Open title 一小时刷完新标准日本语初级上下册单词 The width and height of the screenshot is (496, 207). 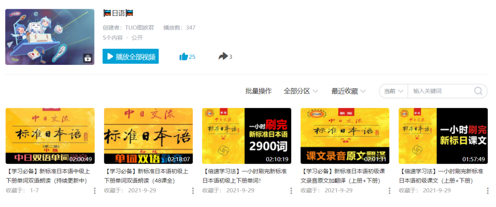[244, 176]
